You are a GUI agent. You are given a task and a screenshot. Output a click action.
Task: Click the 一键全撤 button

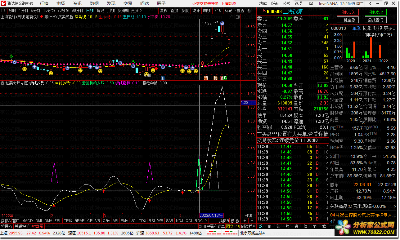(x=348, y=20)
